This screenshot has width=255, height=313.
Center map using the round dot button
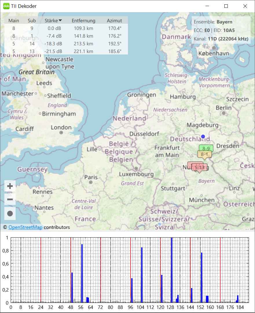10,214
